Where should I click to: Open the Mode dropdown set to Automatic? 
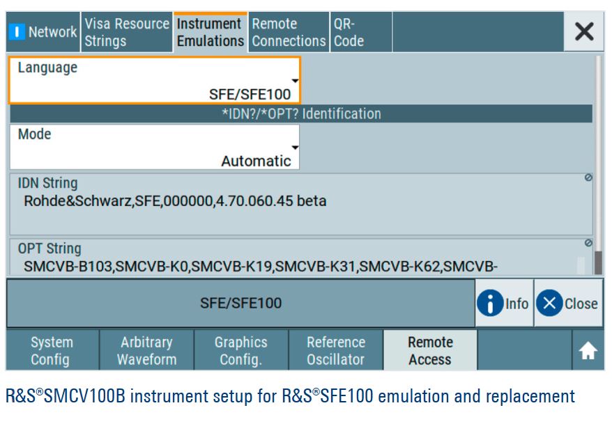(155, 147)
